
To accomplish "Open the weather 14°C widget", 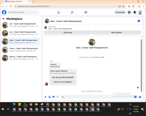I will click(121, 109).
